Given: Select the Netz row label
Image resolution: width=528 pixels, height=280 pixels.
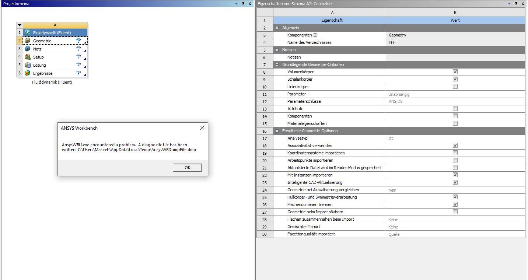Looking at the screenshot, I should (x=37, y=49).
